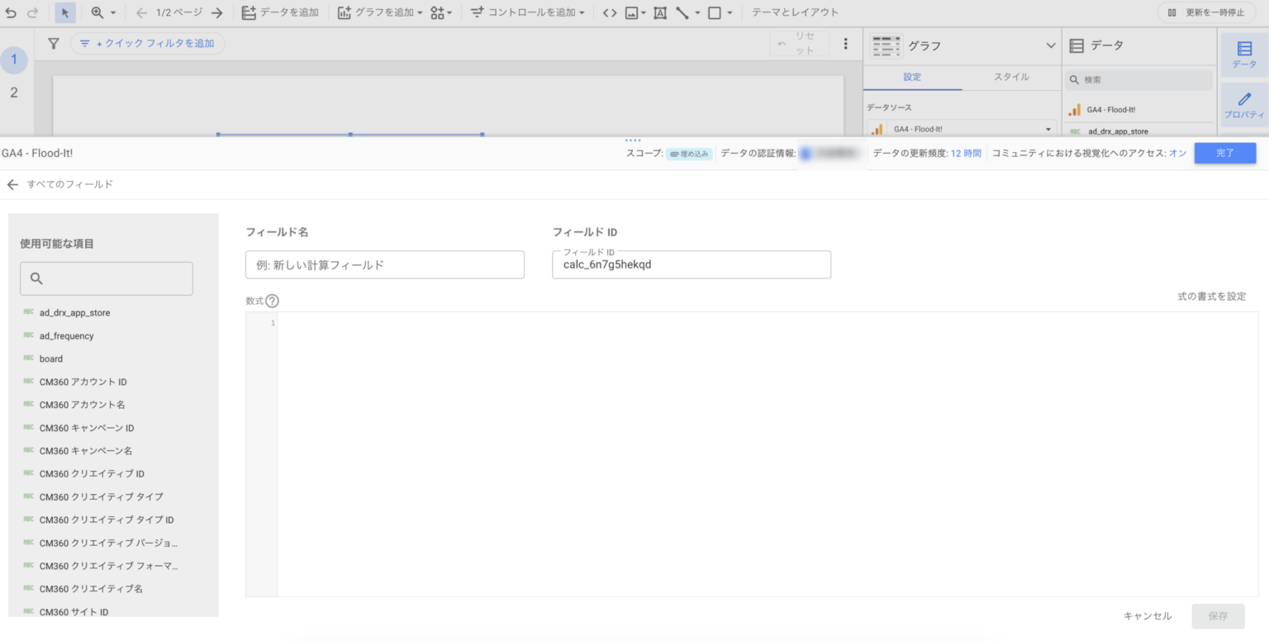Toggle community visualization access オン

point(1177,154)
